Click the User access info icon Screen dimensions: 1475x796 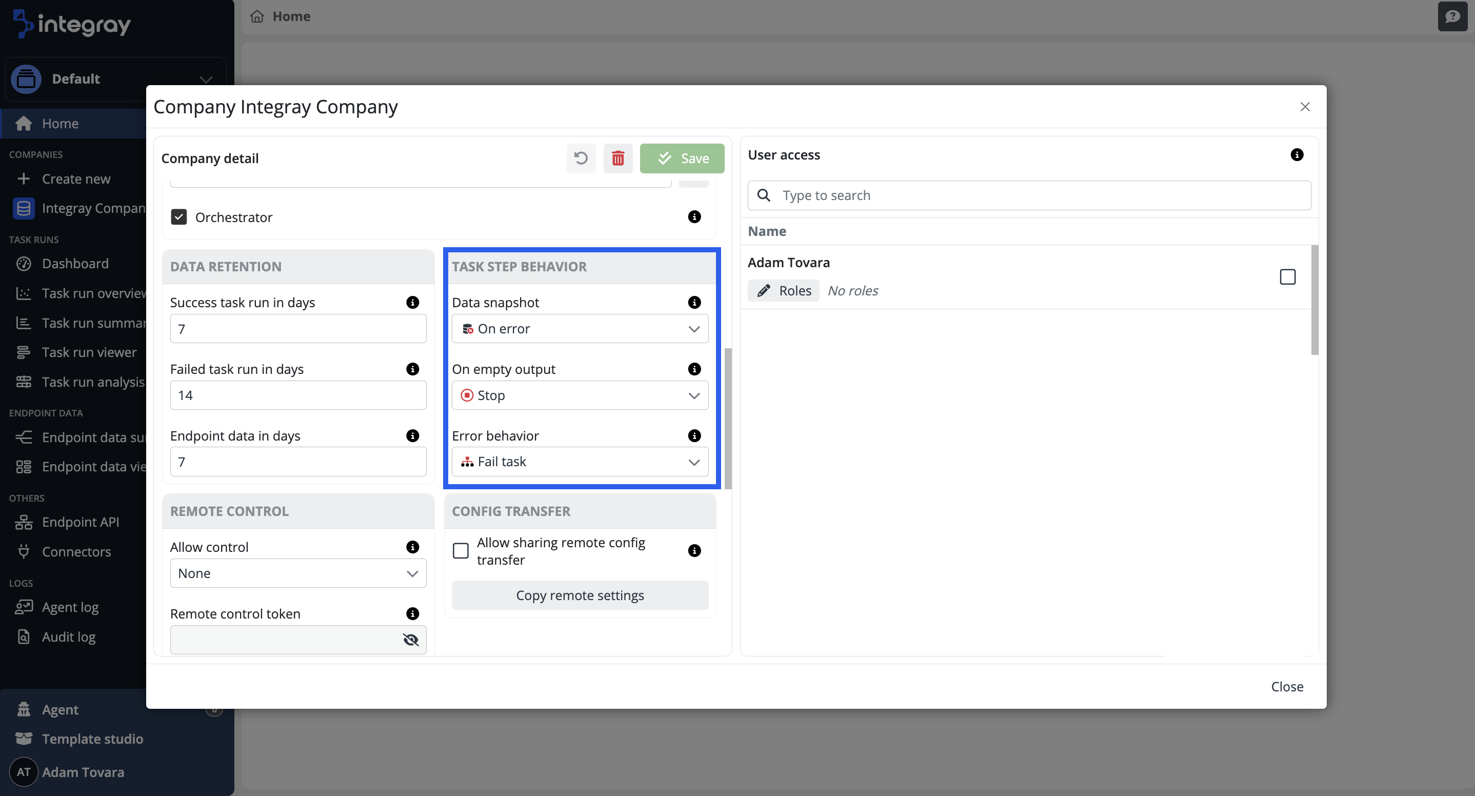point(1297,154)
